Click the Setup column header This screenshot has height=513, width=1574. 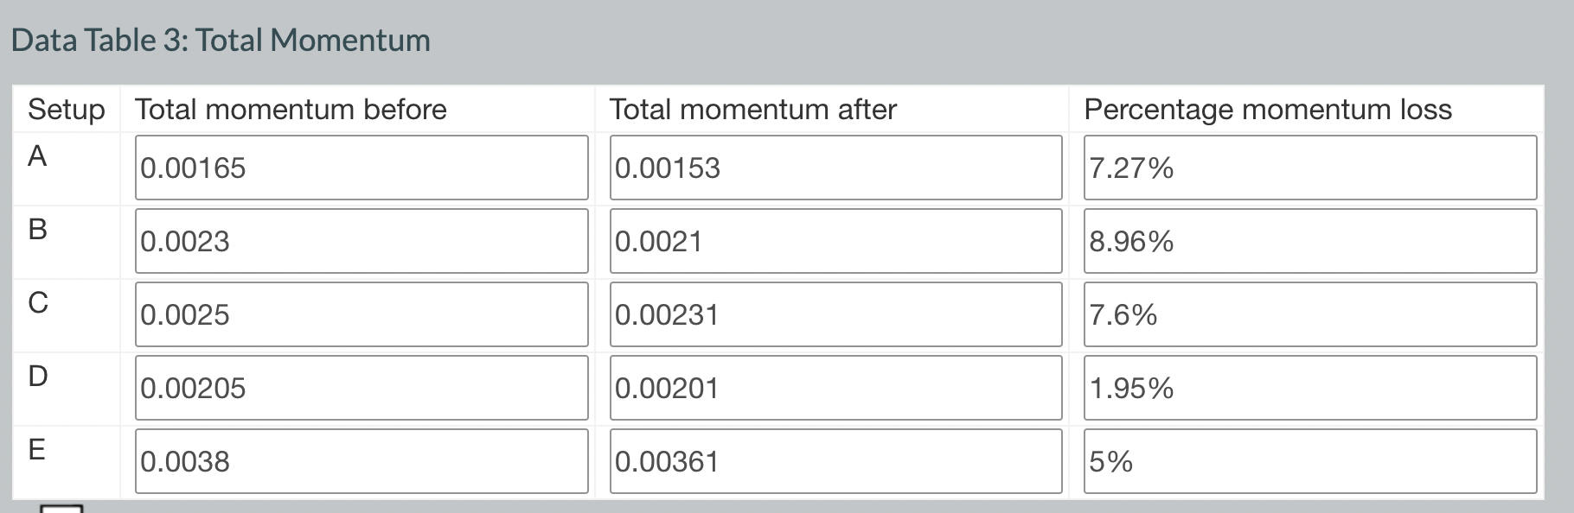[65, 109]
